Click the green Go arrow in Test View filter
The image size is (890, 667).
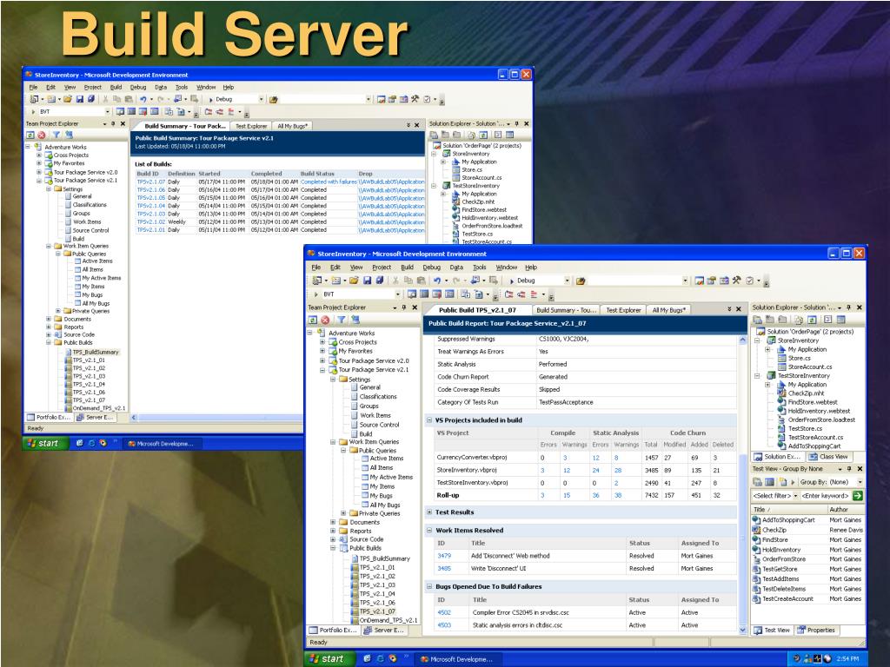point(857,495)
